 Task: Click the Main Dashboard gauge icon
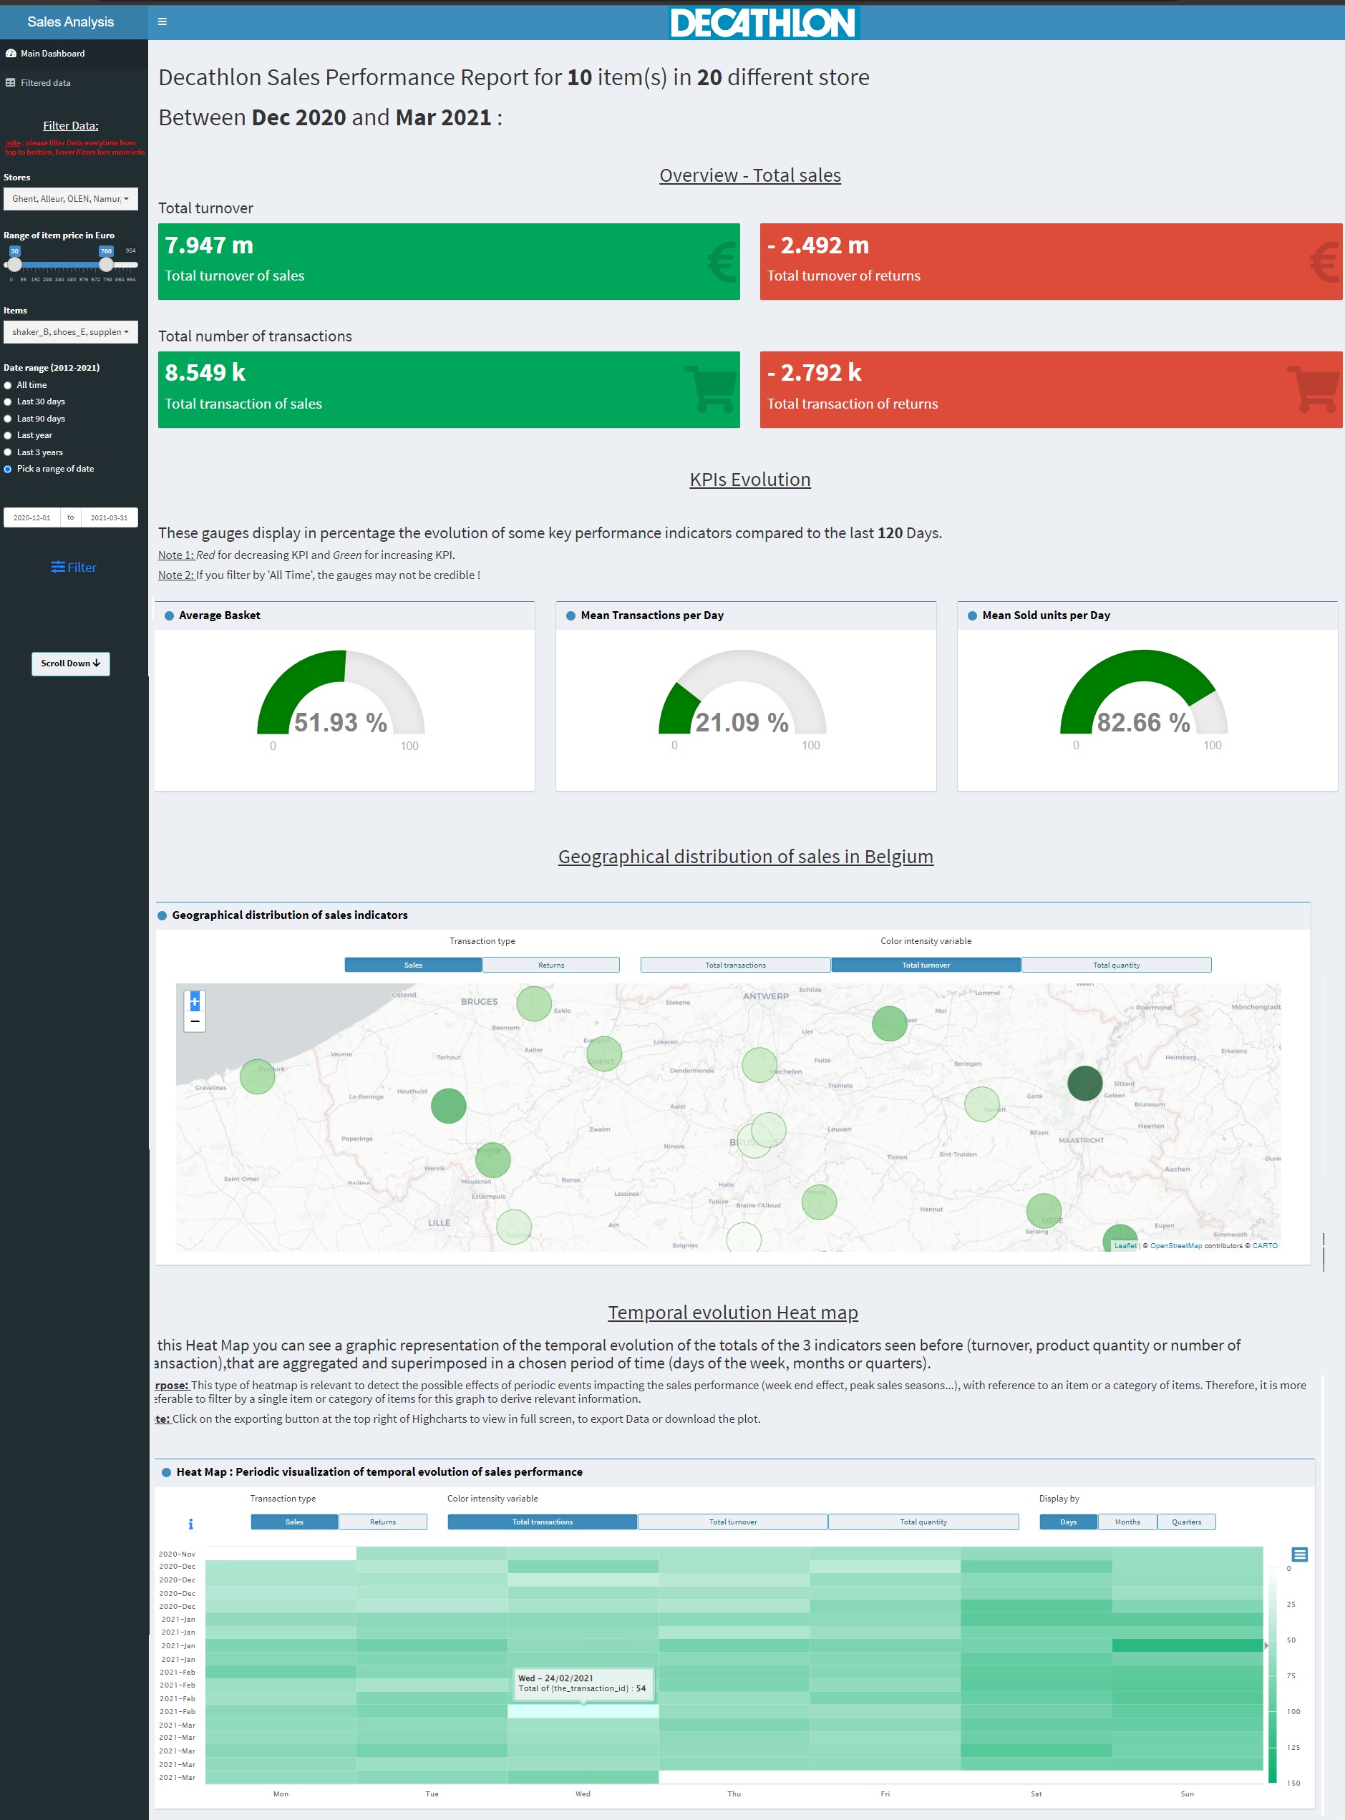click(11, 54)
